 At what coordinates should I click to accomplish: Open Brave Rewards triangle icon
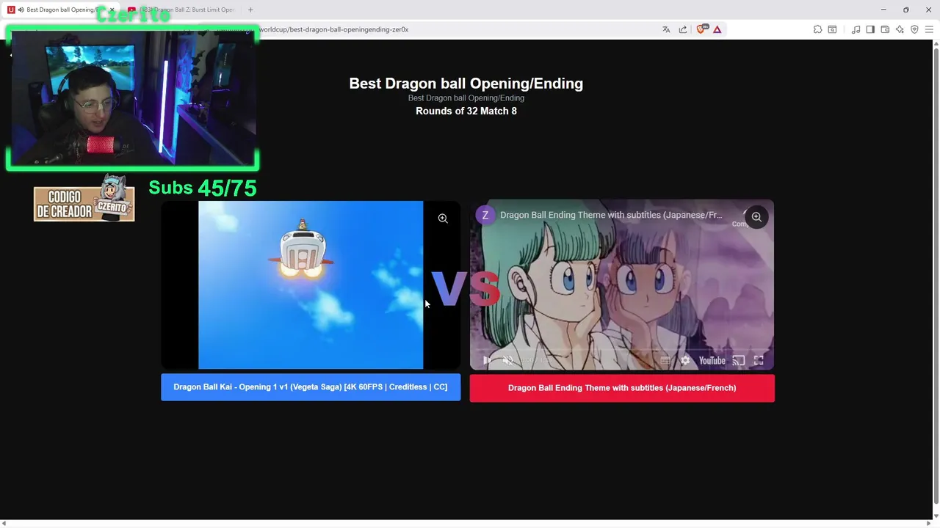pos(717,29)
